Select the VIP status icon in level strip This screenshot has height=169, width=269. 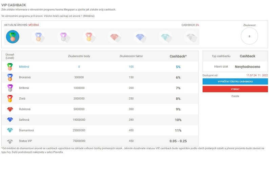pos(190,37)
